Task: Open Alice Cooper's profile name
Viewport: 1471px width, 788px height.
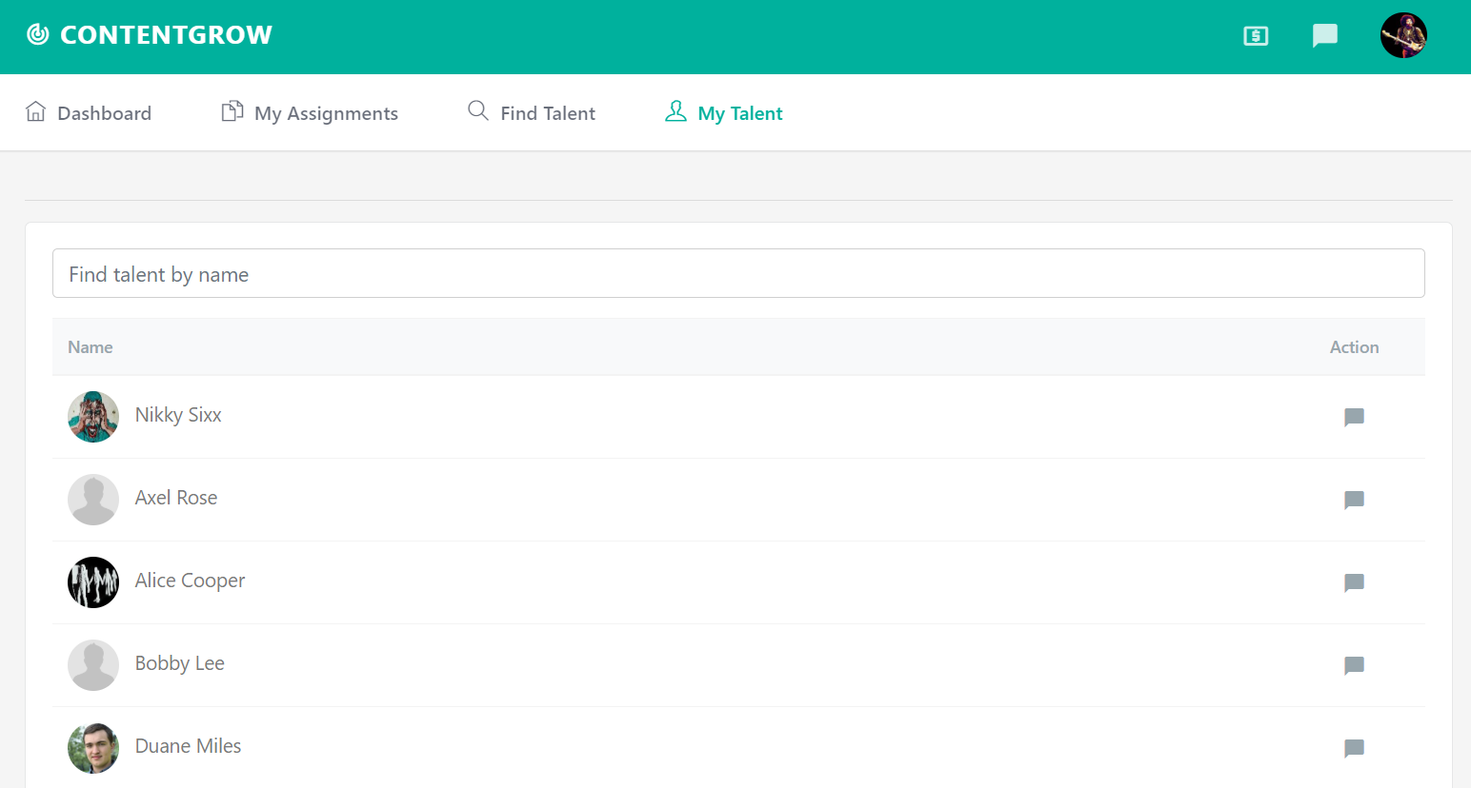Action: pyautogui.click(x=190, y=581)
